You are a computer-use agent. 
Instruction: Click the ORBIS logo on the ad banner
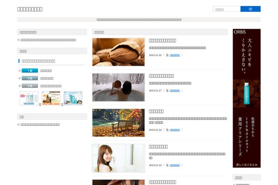pyautogui.click(x=240, y=32)
